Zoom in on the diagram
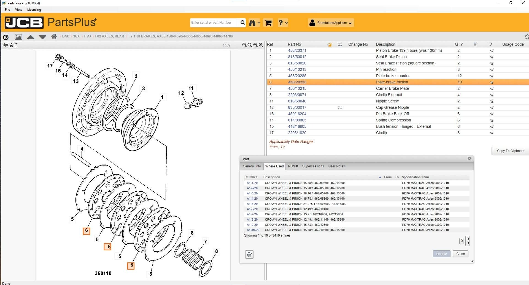Screen dimensions: 529x285 click(x=261, y=45)
